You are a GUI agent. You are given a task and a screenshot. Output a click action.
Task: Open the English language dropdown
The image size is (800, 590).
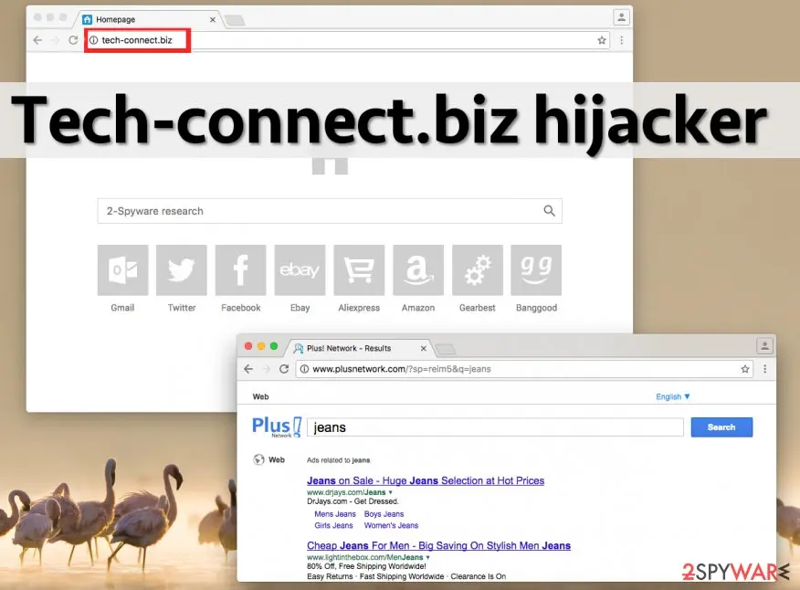[x=673, y=396]
